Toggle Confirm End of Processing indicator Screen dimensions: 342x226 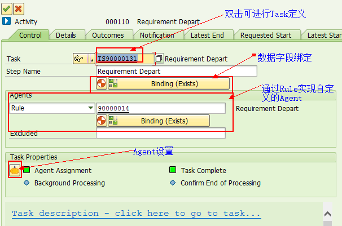click(x=173, y=183)
